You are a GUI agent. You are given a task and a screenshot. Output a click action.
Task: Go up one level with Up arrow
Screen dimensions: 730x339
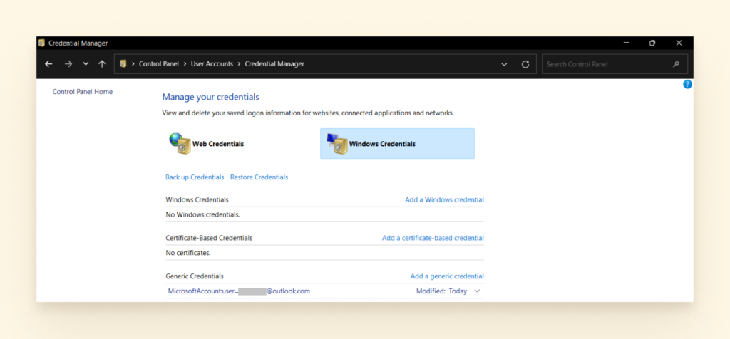(103, 64)
